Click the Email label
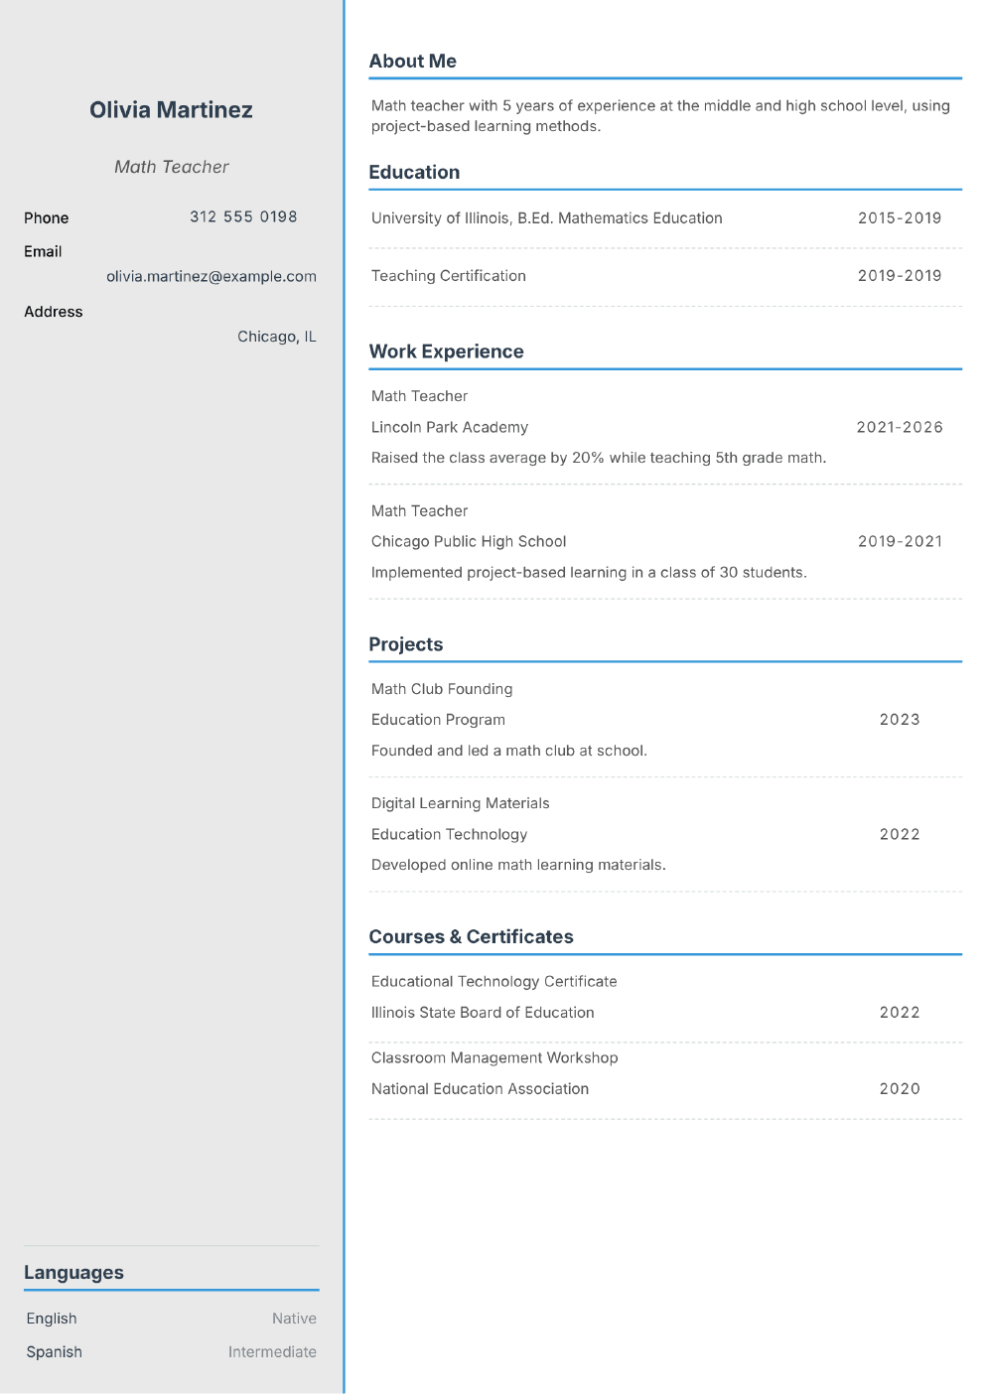986x1394 pixels. (x=43, y=251)
